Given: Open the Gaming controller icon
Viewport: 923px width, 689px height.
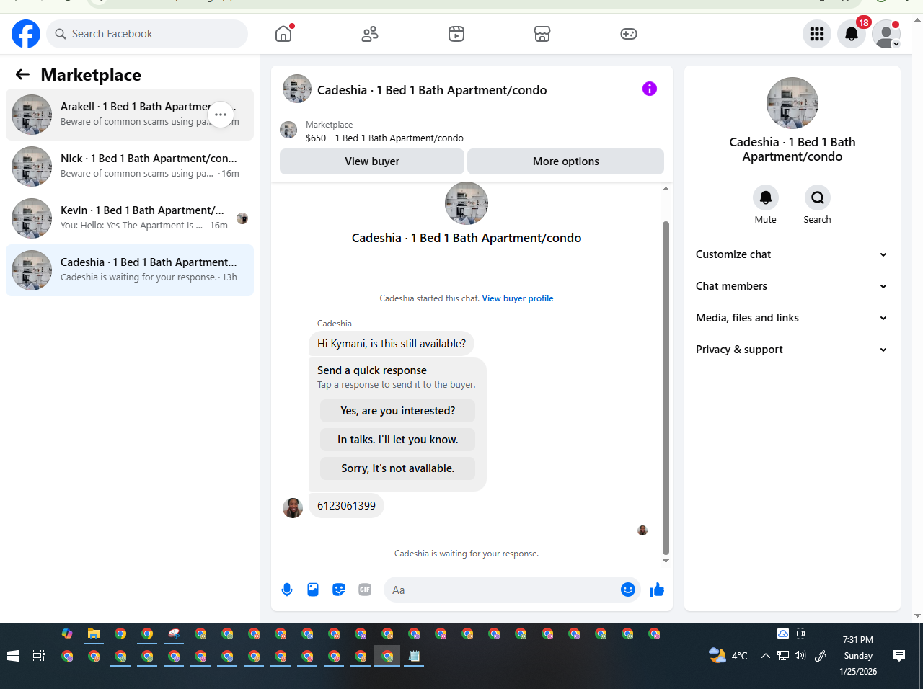Looking at the screenshot, I should point(629,34).
